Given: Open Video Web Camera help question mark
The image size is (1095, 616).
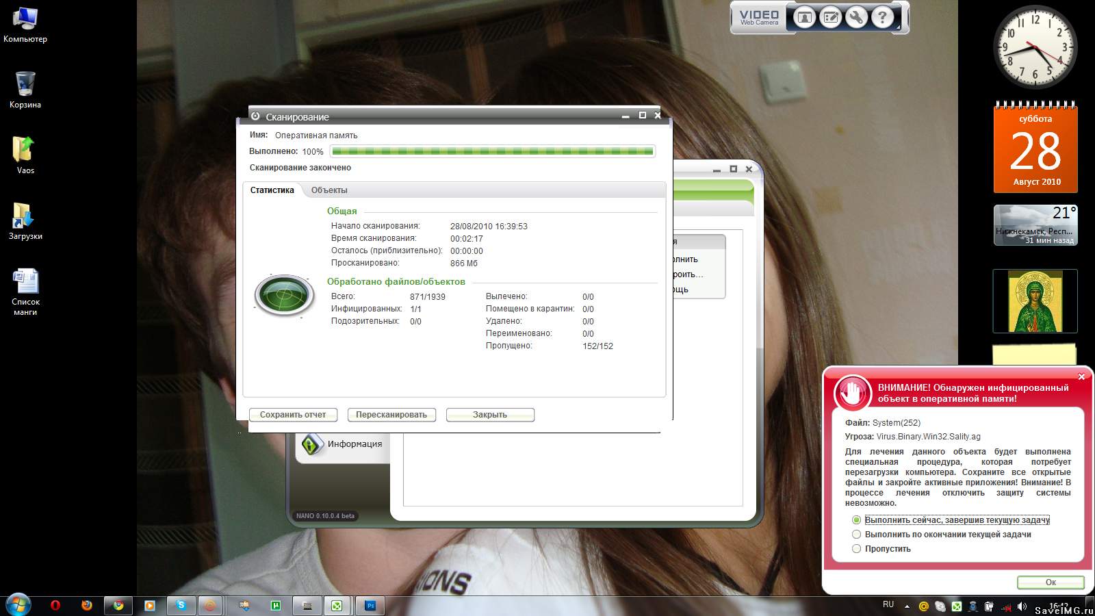Looking at the screenshot, I should [883, 18].
